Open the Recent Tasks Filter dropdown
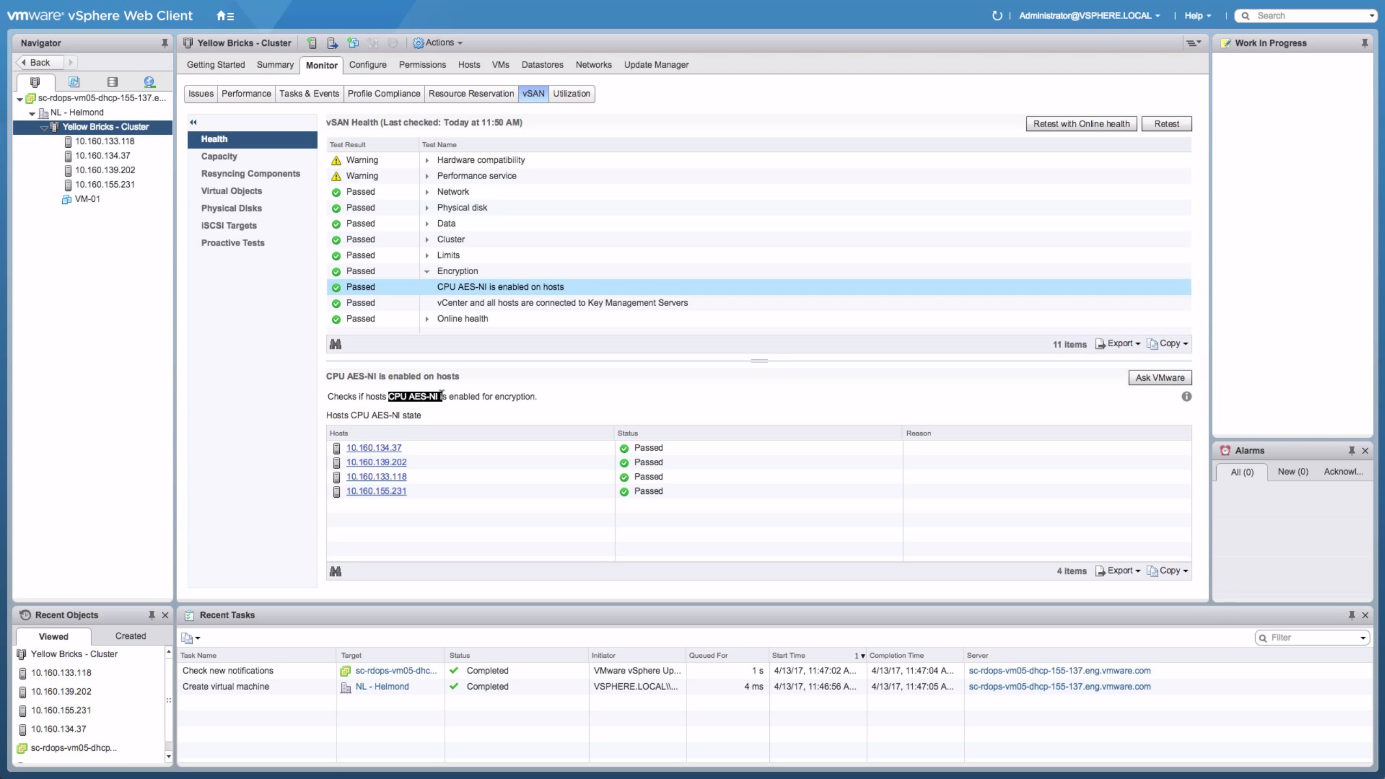 pos(1363,638)
